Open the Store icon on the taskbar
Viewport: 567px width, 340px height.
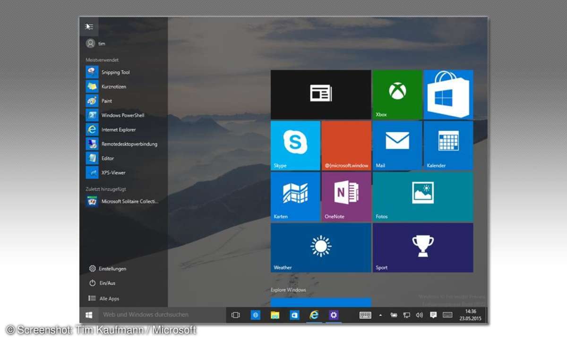[295, 315]
